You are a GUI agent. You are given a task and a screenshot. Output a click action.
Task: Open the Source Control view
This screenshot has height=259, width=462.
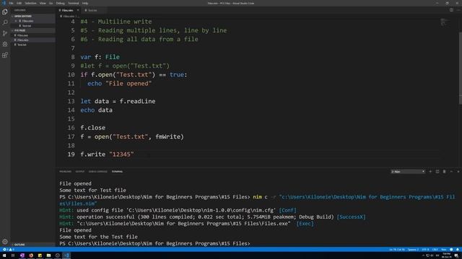click(5, 34)
